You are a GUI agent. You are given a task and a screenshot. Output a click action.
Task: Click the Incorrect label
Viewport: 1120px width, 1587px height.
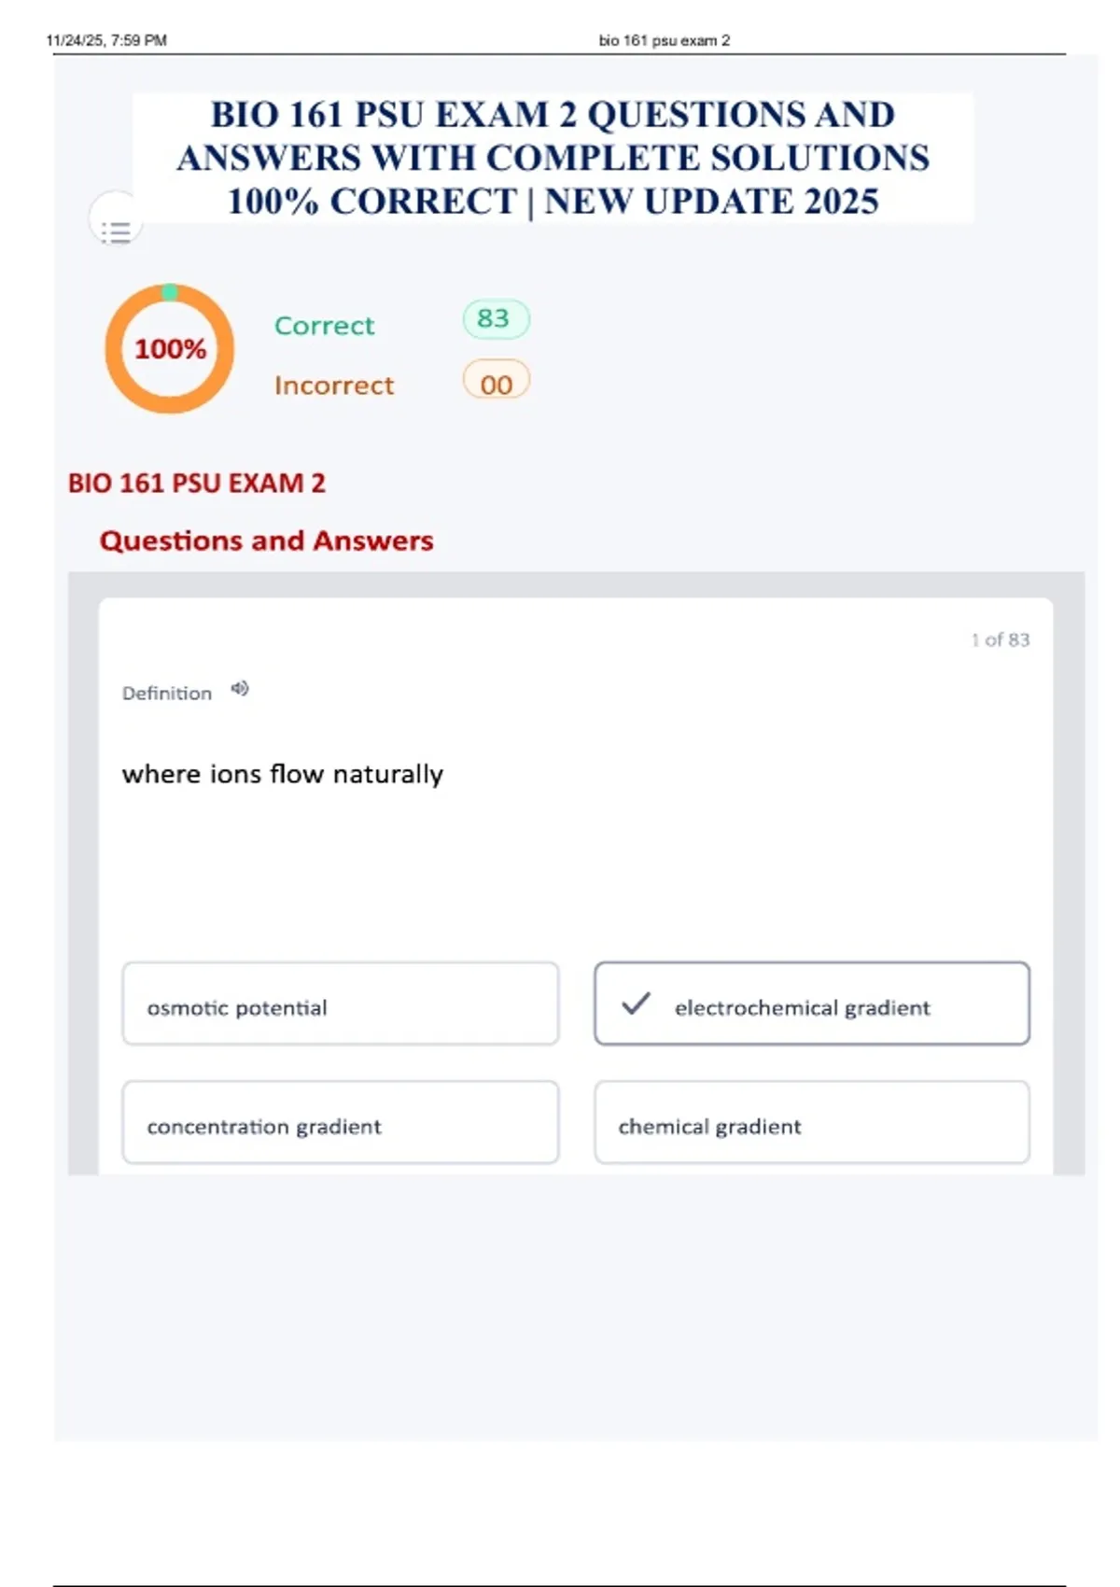pyautogui.click(x=334, y=386)
